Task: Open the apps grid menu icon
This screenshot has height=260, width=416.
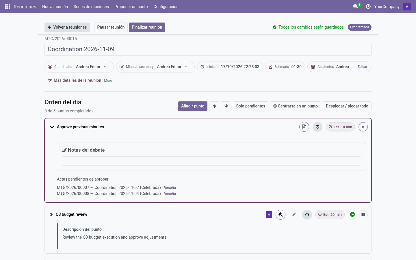Action: 8,6
